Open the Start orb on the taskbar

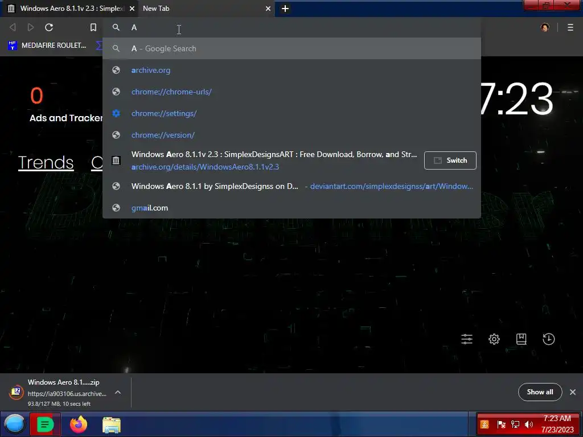click(x=15, y=424)
